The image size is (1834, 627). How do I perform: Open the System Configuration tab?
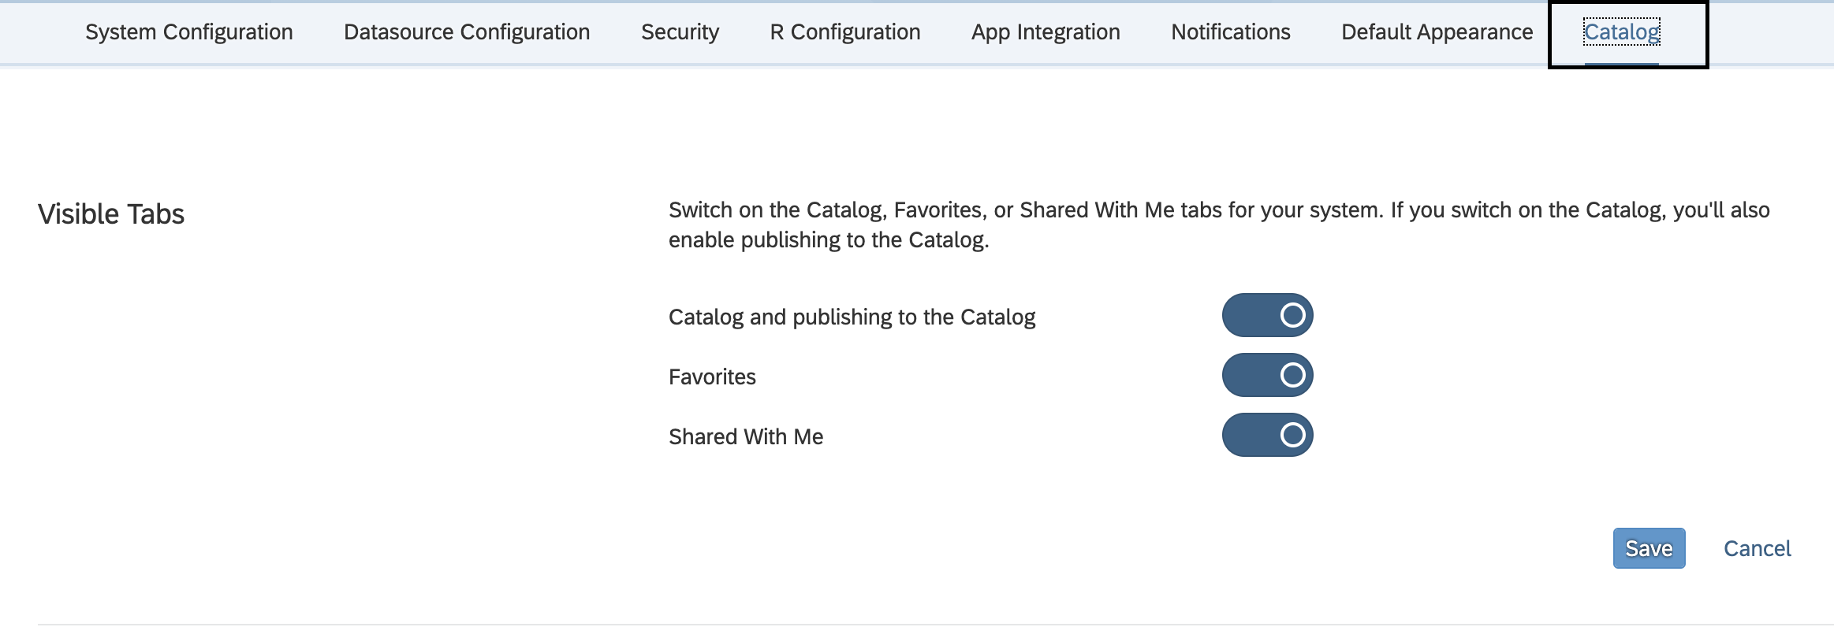pyautogui.click(x=189, y=32)
